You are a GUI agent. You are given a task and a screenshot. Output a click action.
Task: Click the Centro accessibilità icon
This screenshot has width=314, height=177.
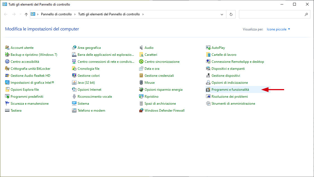(7, 62)
